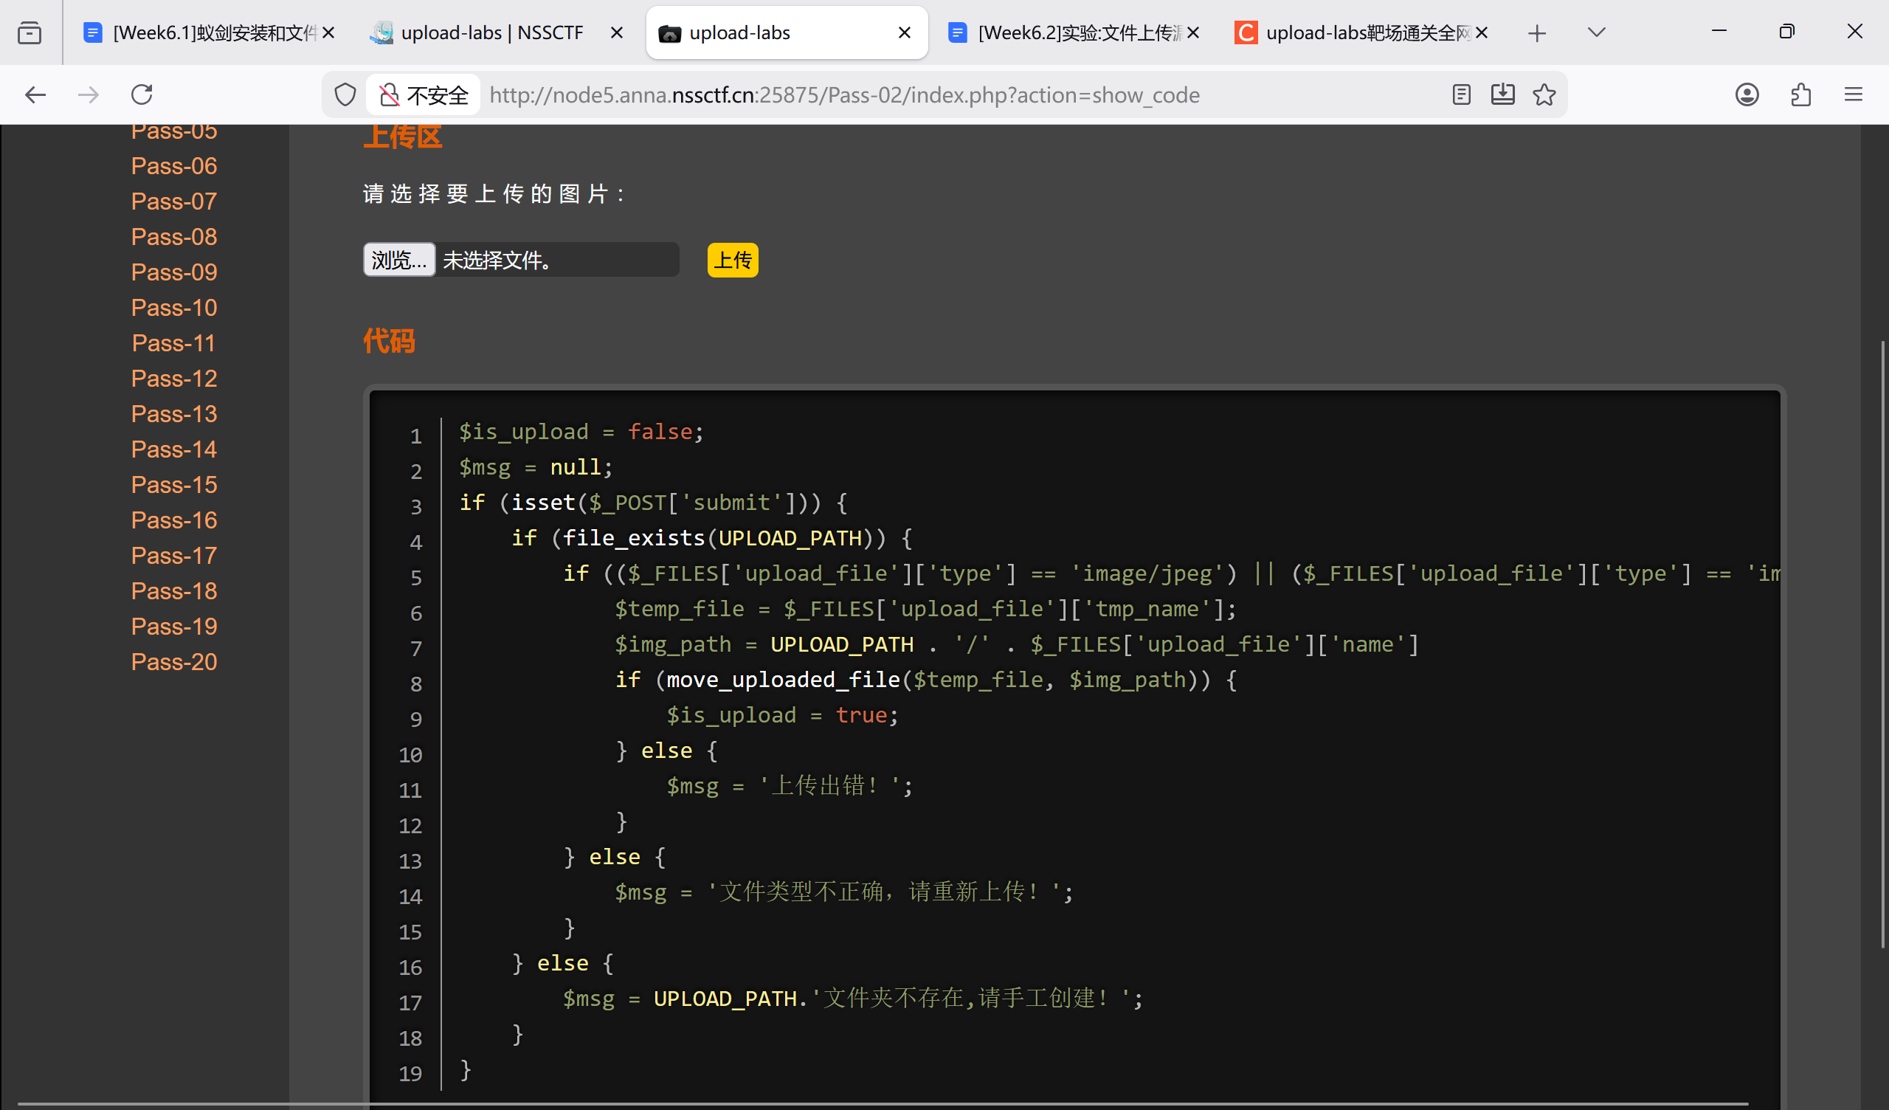Click the 浏览 file browse button
Screen dimensions: 1889x1110
[x=398, y=261]
